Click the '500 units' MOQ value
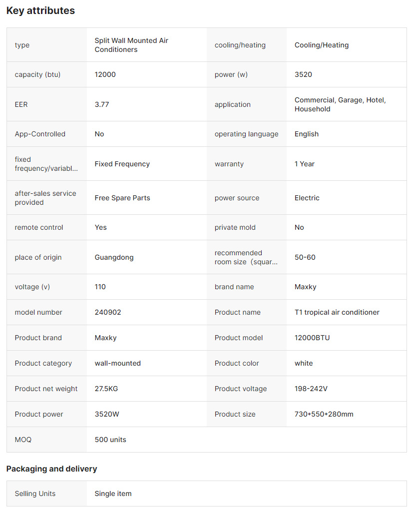Viewport: 411px width, 508px height. 110,440
